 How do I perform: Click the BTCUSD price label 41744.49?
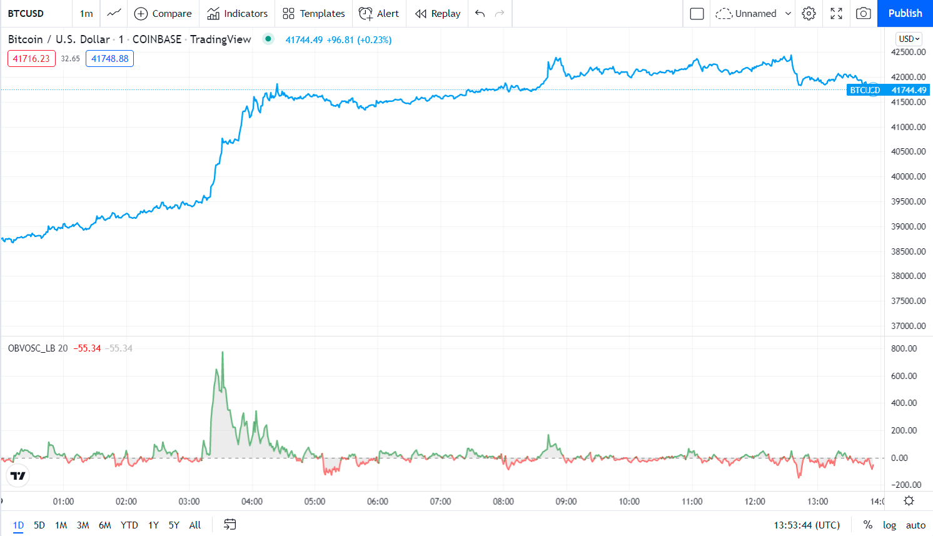click(x=889, y=90)
